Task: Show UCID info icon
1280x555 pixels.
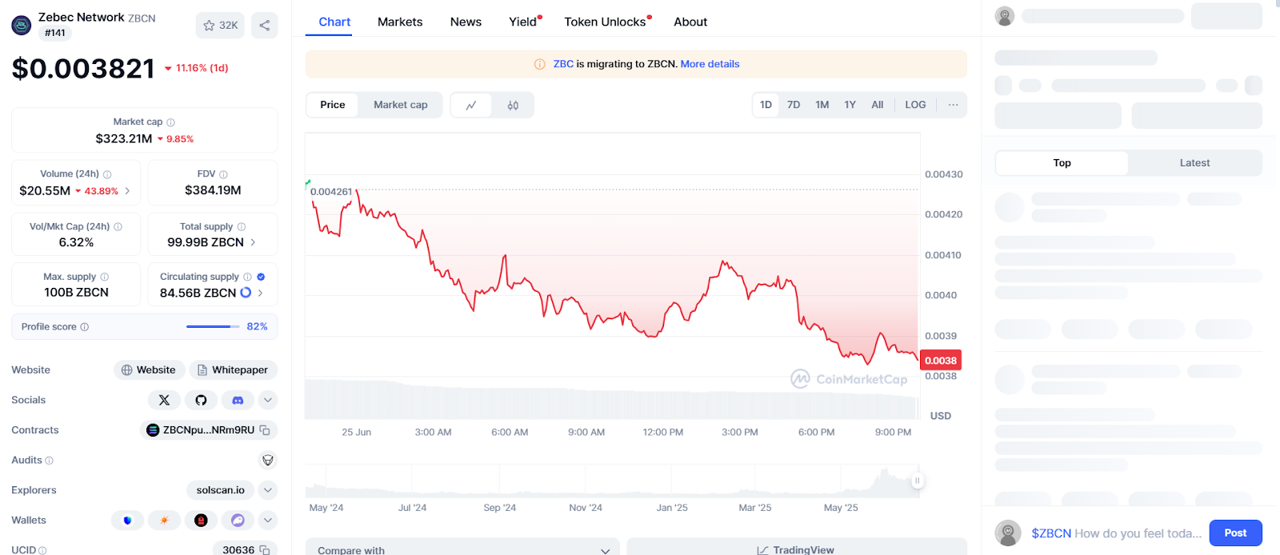Action: click(42, 550)
